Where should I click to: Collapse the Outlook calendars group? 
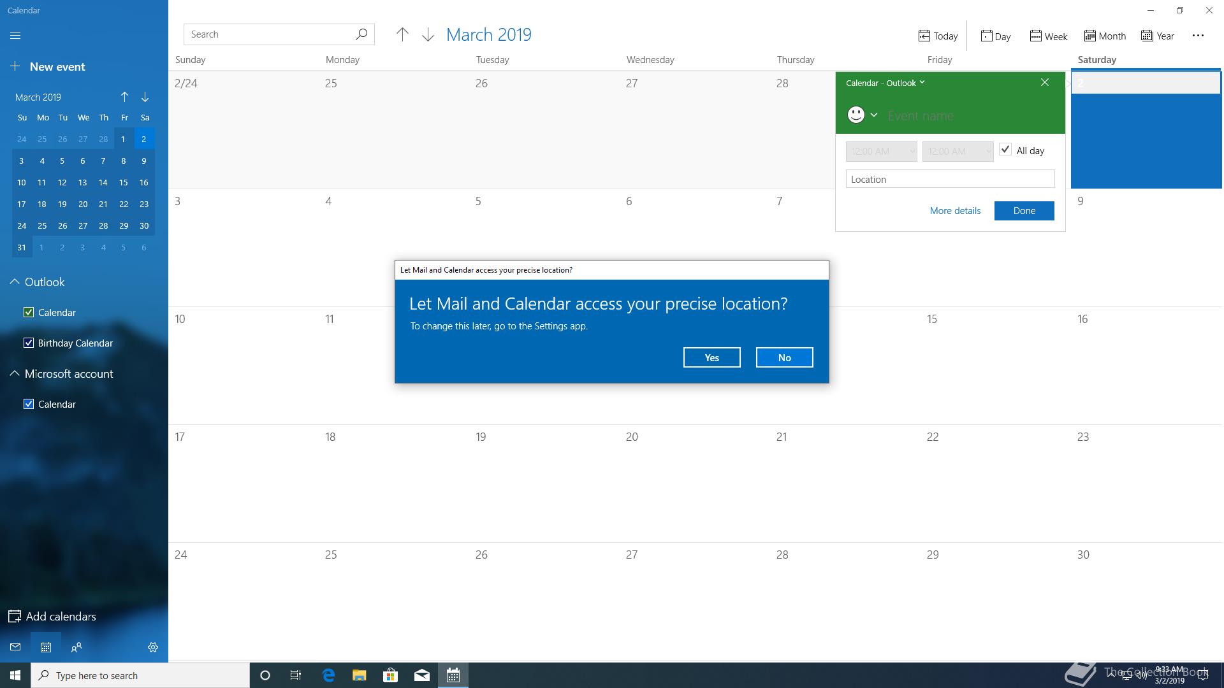click(15, 282)
